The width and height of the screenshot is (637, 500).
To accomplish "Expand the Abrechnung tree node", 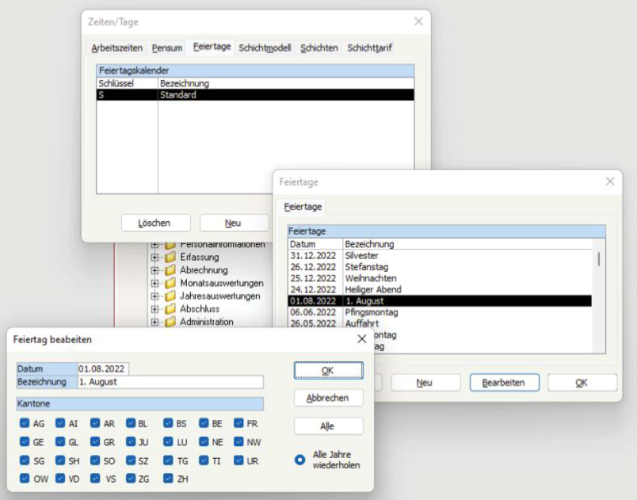I will pos(155,269).
